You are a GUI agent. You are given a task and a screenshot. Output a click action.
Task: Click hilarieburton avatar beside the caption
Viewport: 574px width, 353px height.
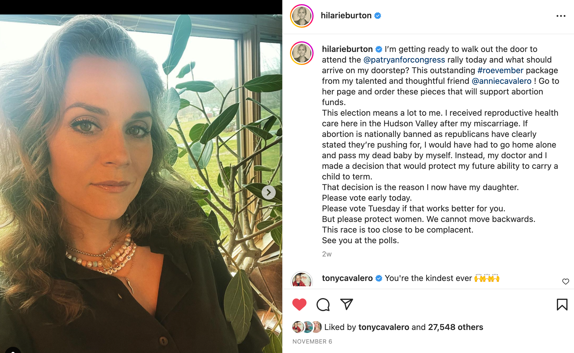pos(301,53)
